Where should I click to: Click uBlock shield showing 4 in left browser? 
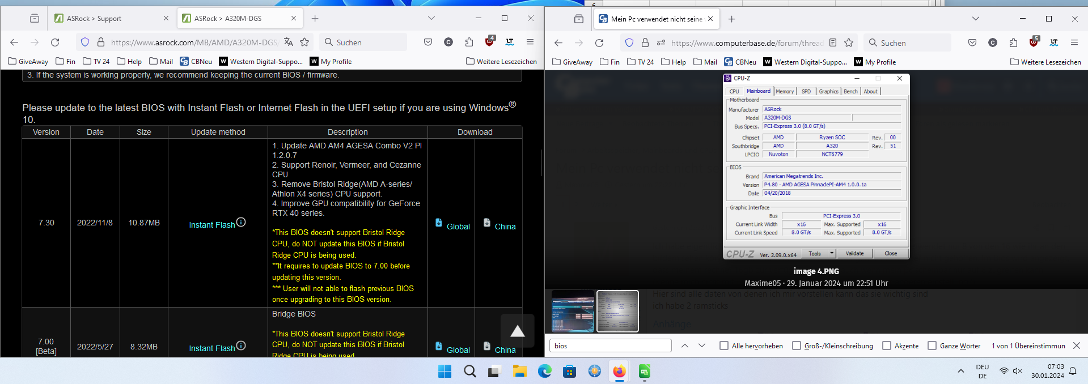tap(490, 41)
